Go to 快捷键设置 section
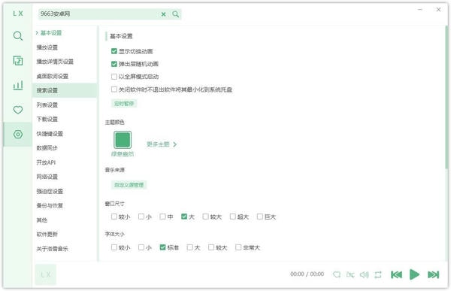451x291 pixels. (x=50, y=134)
